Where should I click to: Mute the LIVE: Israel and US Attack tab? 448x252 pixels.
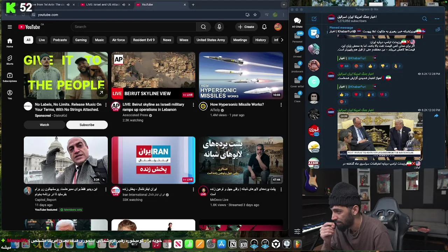point(124,5)
